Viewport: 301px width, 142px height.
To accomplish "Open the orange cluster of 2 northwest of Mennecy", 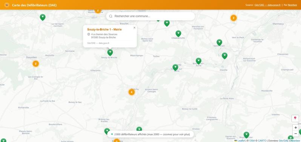I will (x=233, y=18).
